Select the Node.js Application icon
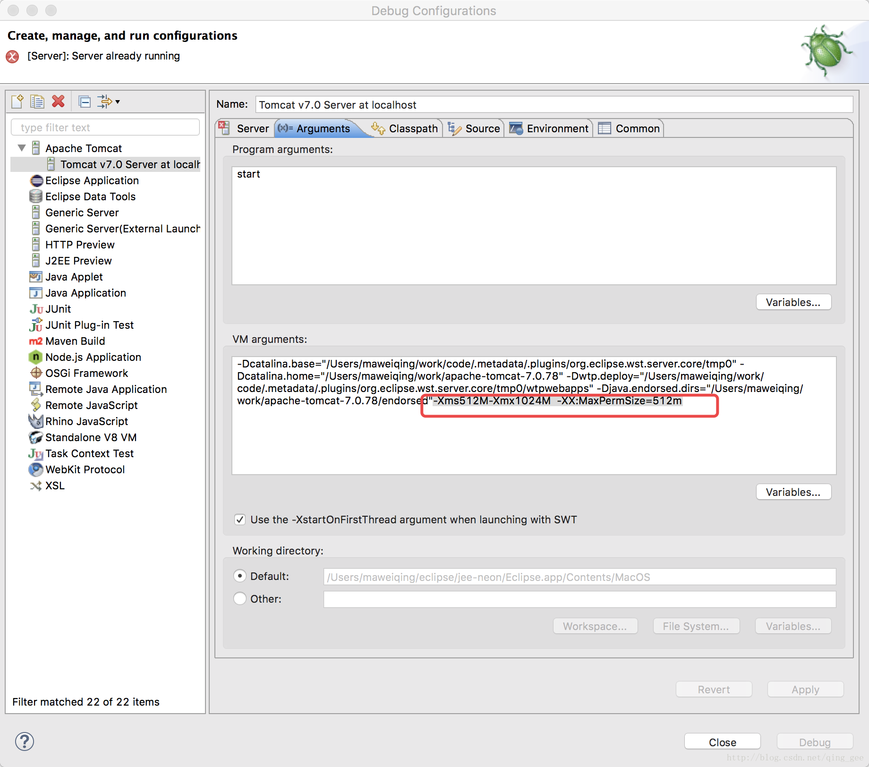The image size is (869, 767). (x=36, y=357)
